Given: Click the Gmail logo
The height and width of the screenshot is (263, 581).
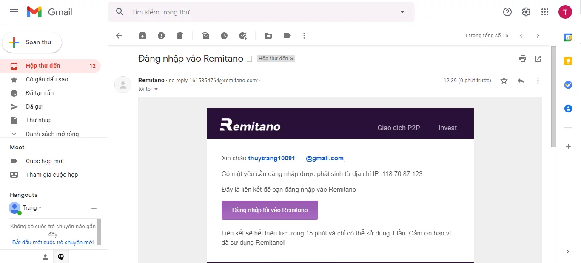Looking at the screenshot, I should [x=49, y=12].
